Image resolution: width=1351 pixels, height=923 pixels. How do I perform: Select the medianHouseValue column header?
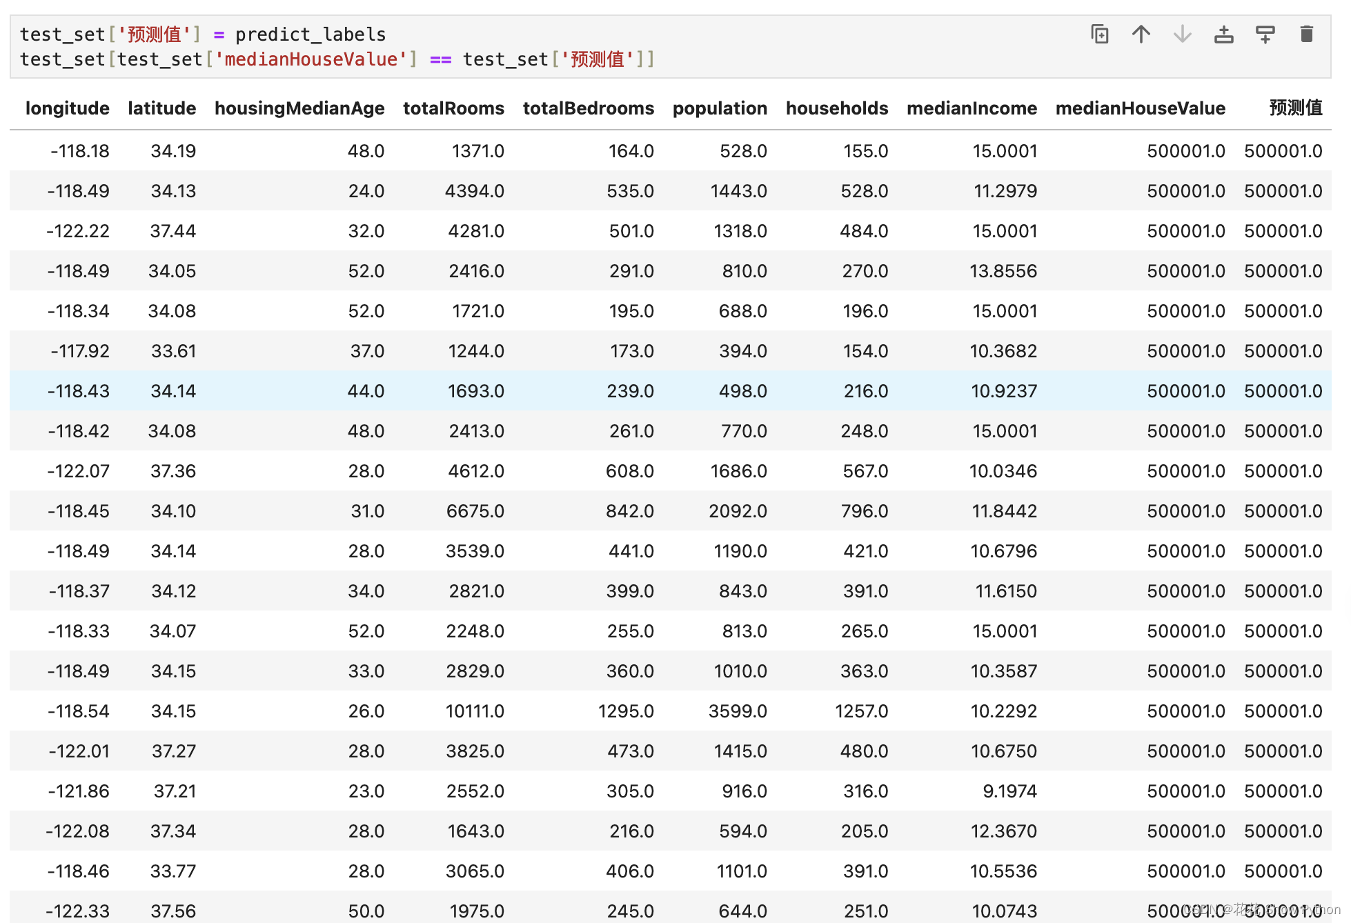pos(1140,108)
